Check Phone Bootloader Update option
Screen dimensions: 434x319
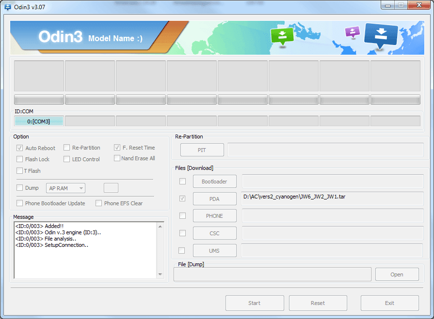click(x=20, y=203)
